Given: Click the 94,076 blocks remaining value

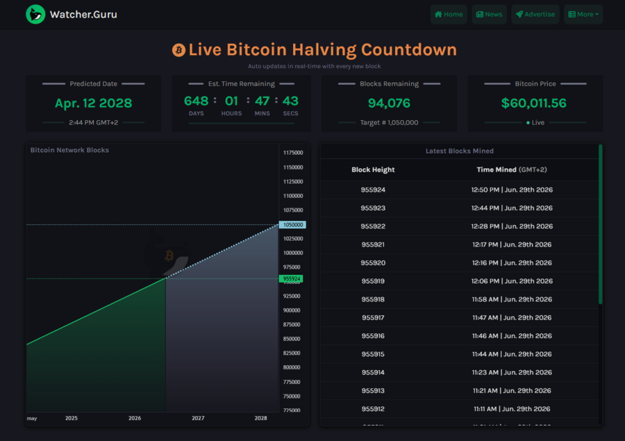Looking at the screenshot, I should pyautogui.click(x=389, y=103).
